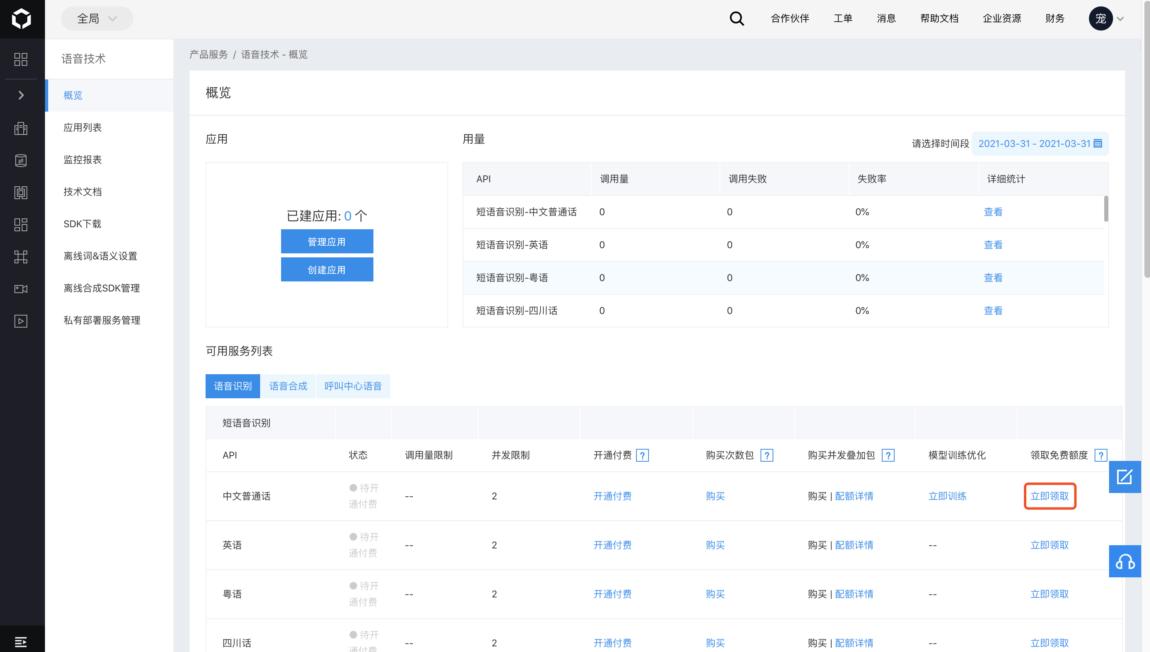Select 离线合成SDK管理 in side menu
1150x652 pixels.
pyautogui.click(x=110, y=288)
